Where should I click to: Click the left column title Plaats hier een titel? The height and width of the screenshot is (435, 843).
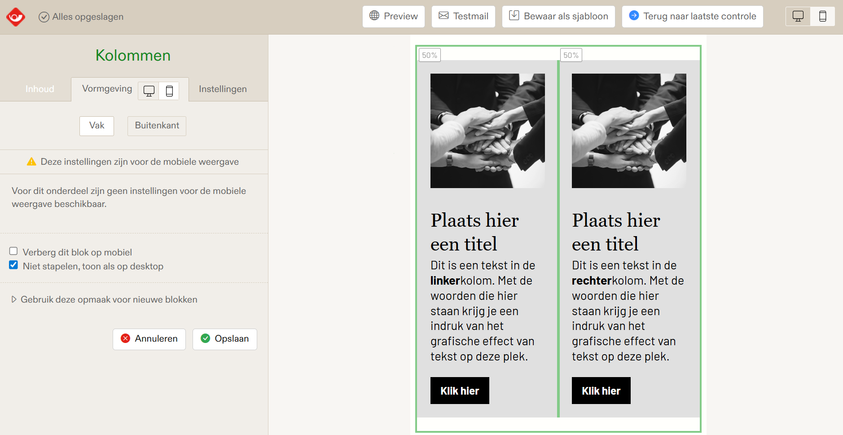point(475,232)
